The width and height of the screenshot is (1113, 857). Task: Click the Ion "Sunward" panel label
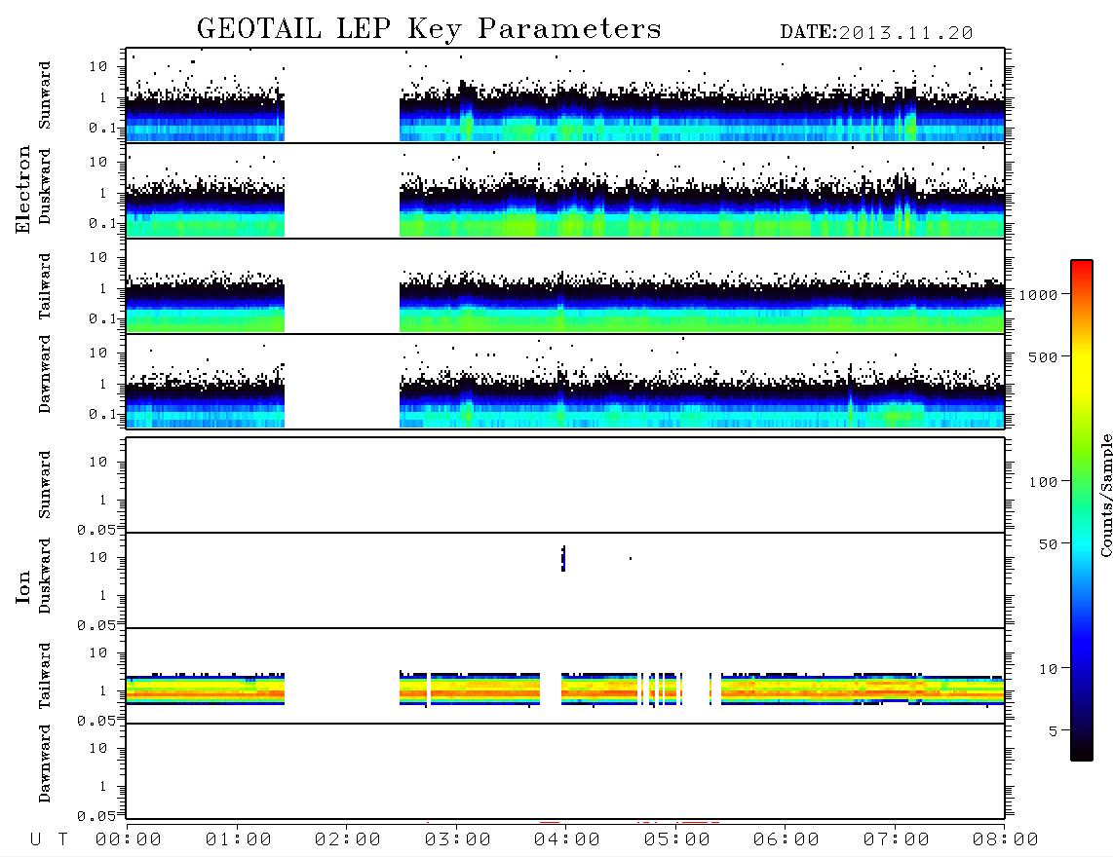[x=45, y=485]
